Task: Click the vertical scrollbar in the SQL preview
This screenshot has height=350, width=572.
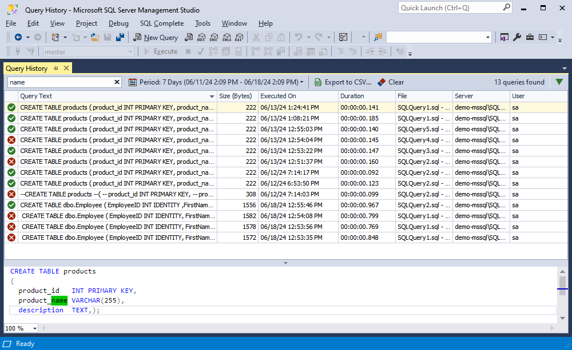Action: click(563, 297)
